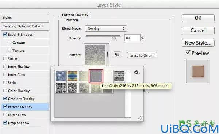Enable the Color Overlay checkbox
The width and height of the screenshot is (219, 134).
pyautogui.click(x=5, y=91)
